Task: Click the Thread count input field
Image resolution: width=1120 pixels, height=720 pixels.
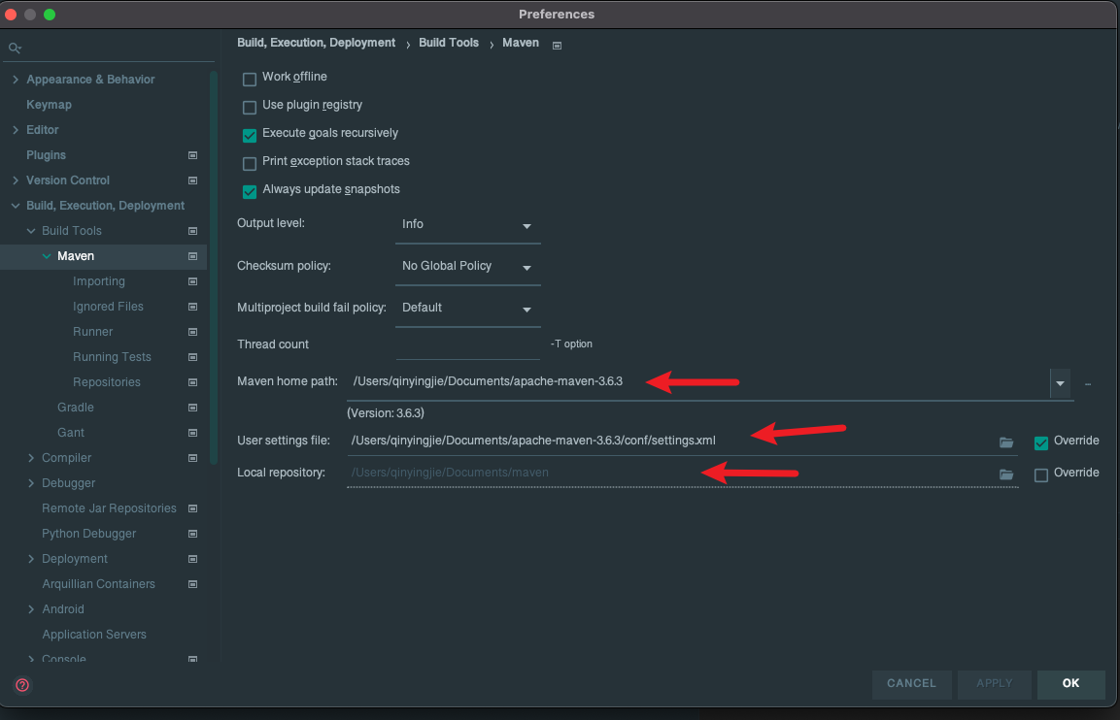Action: 467,344
